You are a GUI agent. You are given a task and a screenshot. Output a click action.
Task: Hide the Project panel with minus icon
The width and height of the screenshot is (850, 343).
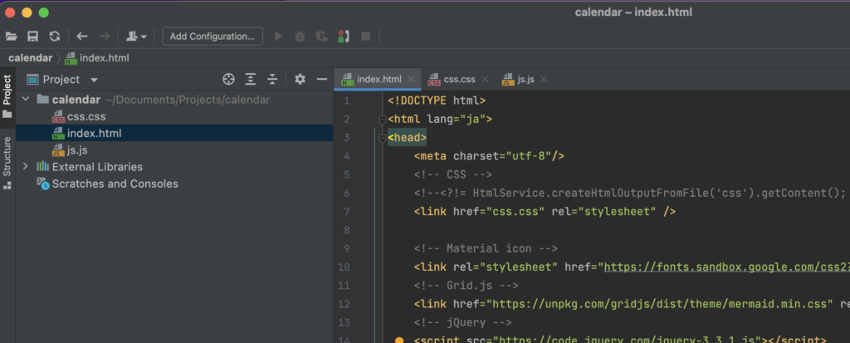coord(322,79)
